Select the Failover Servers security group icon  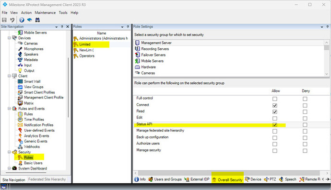(x=137, y=55)
